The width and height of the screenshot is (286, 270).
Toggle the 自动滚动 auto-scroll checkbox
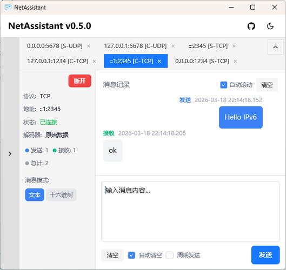[223, 85]
